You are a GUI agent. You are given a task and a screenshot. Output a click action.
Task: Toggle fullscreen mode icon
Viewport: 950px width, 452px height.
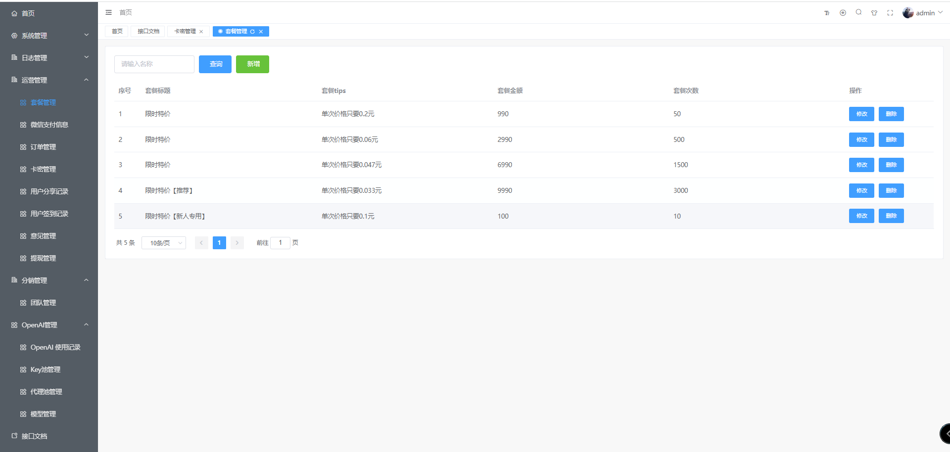coord(890,12)
